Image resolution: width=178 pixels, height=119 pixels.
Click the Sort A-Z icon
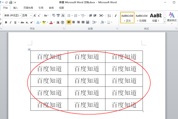109,15
